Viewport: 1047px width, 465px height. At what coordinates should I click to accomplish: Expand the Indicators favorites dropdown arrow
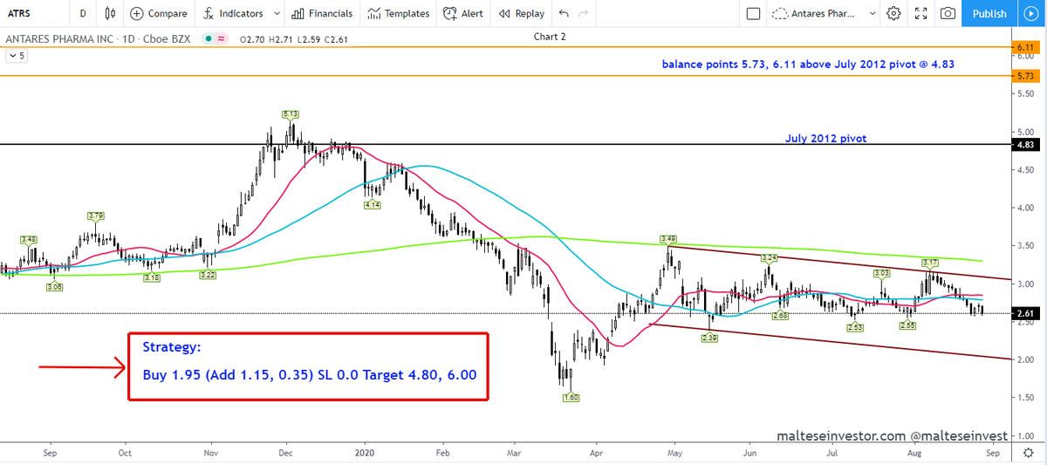tap(277, 13)
